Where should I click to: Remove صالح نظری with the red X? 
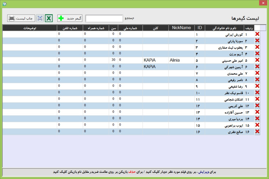257,131
